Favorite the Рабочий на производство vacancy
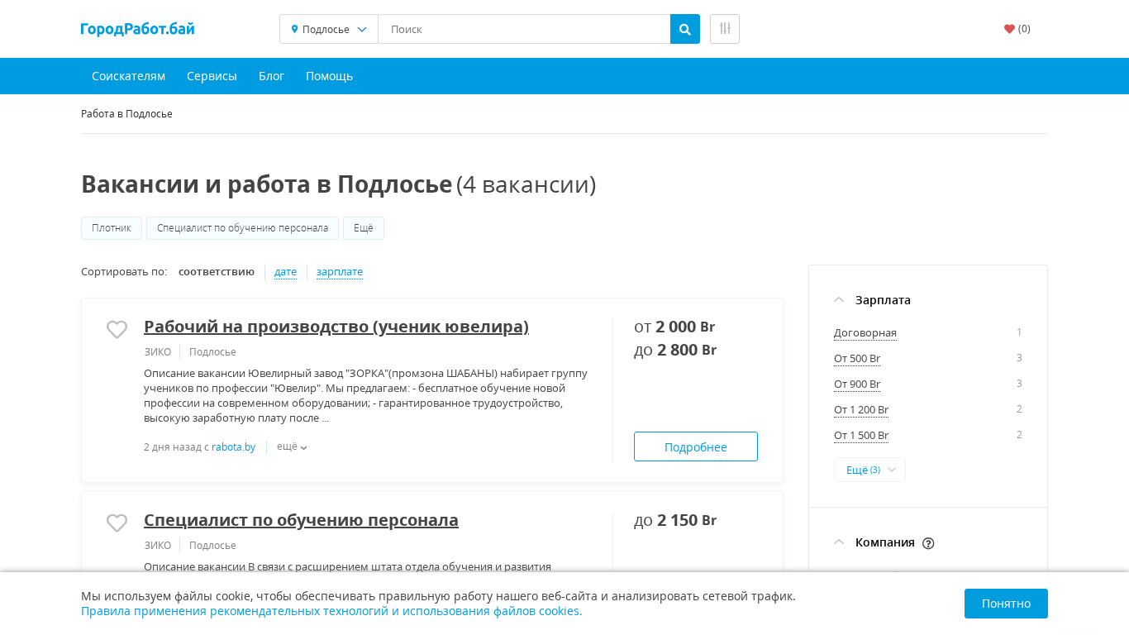This screenshot has width=1129, height=635. [x=117, y=329]
